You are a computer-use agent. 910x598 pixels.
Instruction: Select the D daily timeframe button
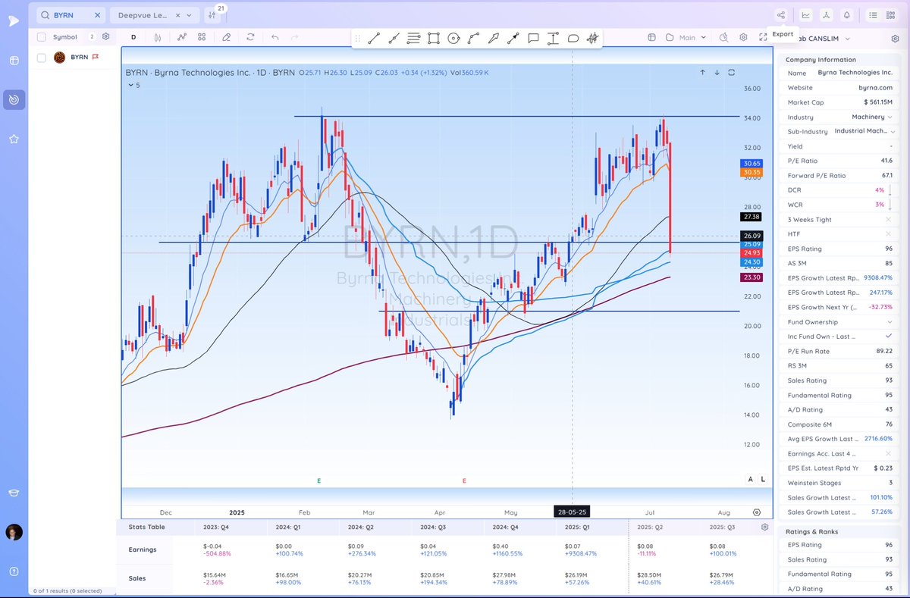pos(133,37)
